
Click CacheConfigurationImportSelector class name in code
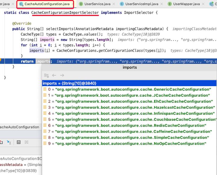pos(65,13)
